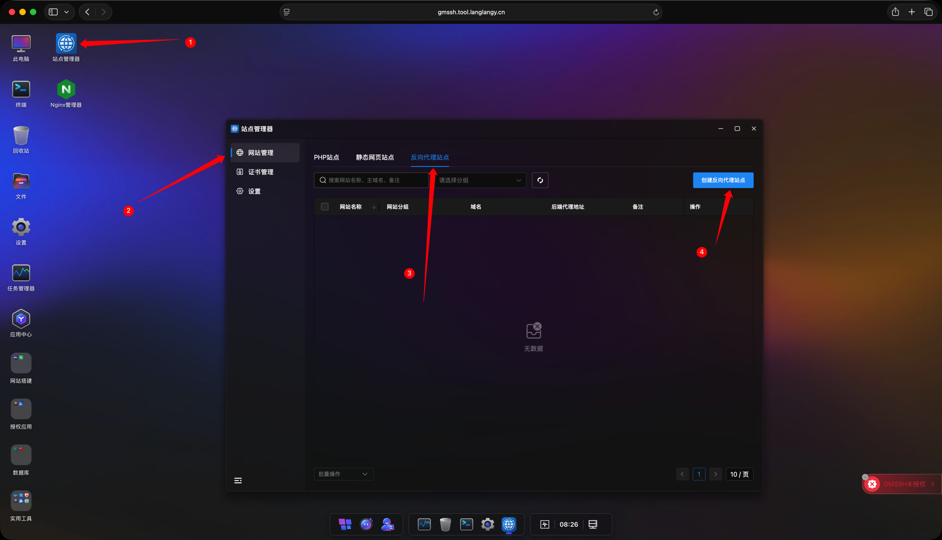Open the 站点管理器 desktop icon
The height and width of the screenshot is (540, 942).
tap(66, 47)
